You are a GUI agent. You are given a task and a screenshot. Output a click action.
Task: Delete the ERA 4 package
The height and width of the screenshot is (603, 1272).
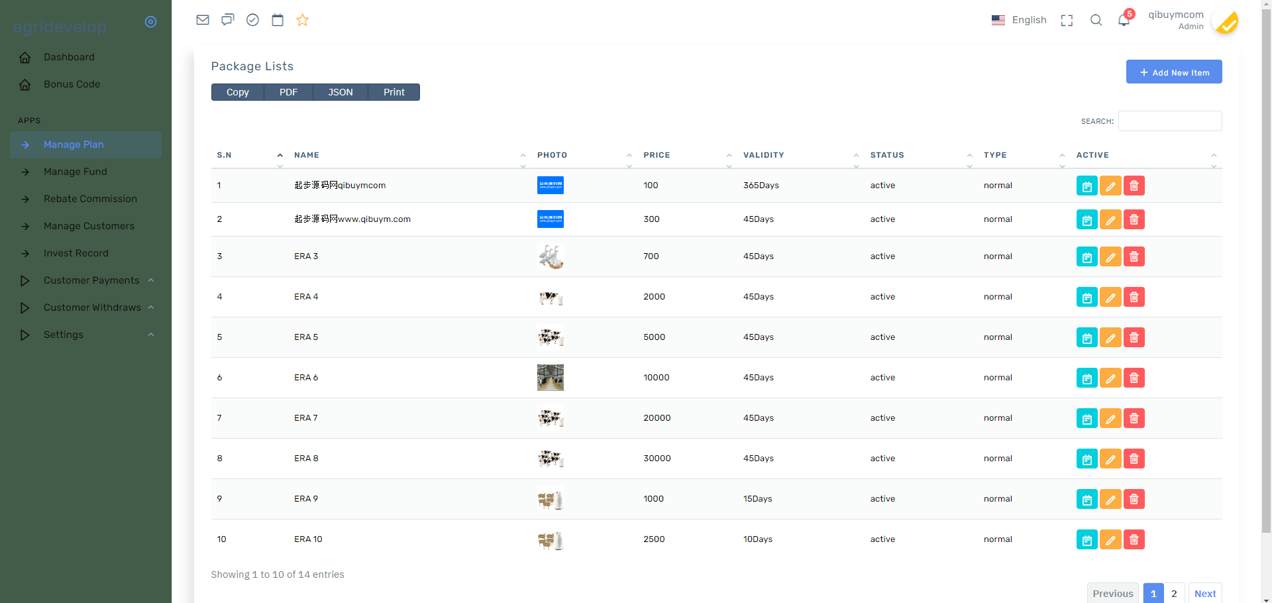point(1134,297)
